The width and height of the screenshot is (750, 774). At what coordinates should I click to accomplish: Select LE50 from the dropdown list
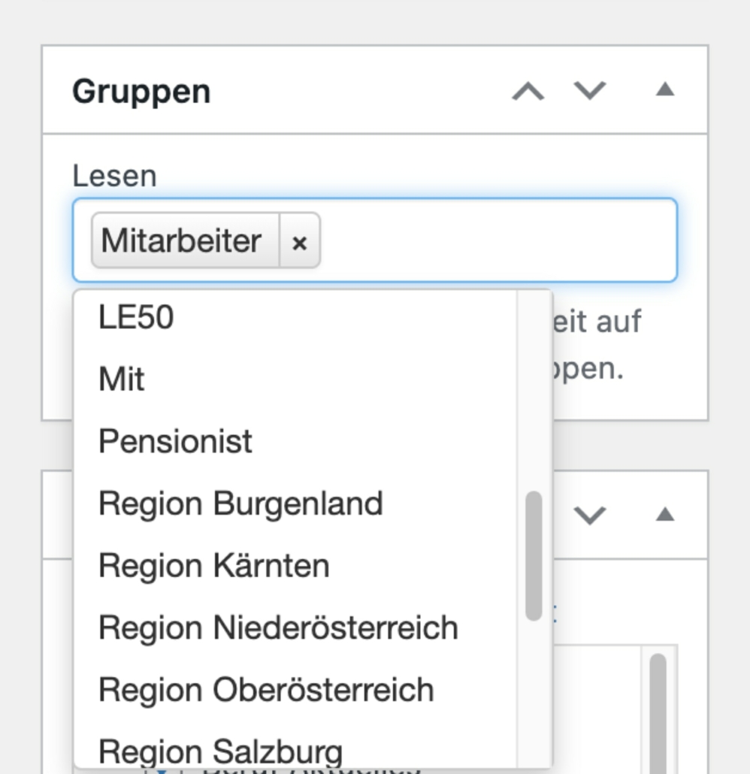(136, 317)
